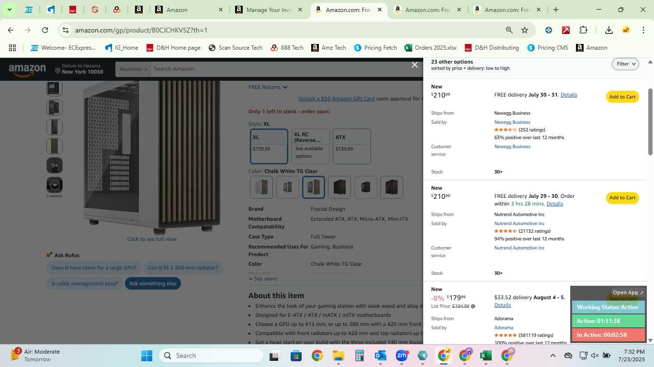Screen dimensions: 654x367
Task: Open the pinned orange S tab
Action: 95,10
